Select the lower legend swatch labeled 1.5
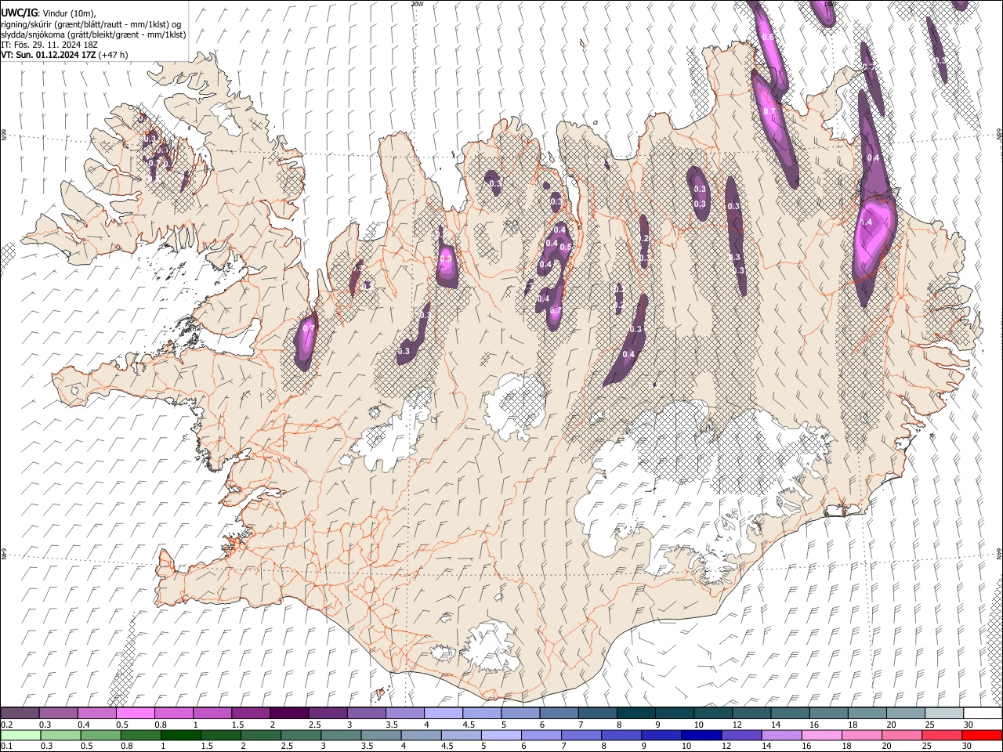Image resolution: width=1003 pixels, height=752 pixels. pyautogui.click(x=220, y=735)
